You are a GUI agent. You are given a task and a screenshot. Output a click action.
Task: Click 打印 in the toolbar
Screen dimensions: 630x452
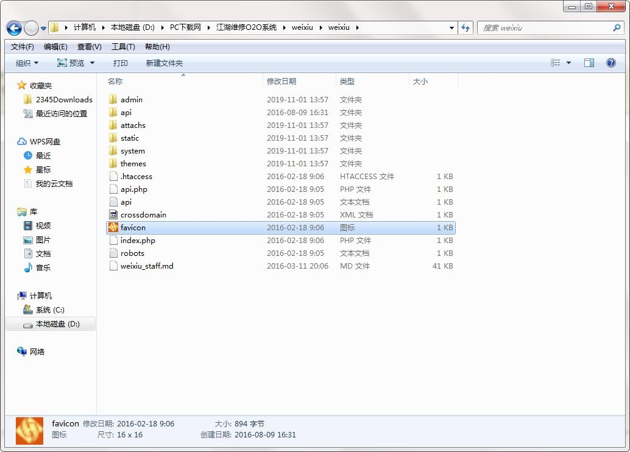[x=120, y=63]
